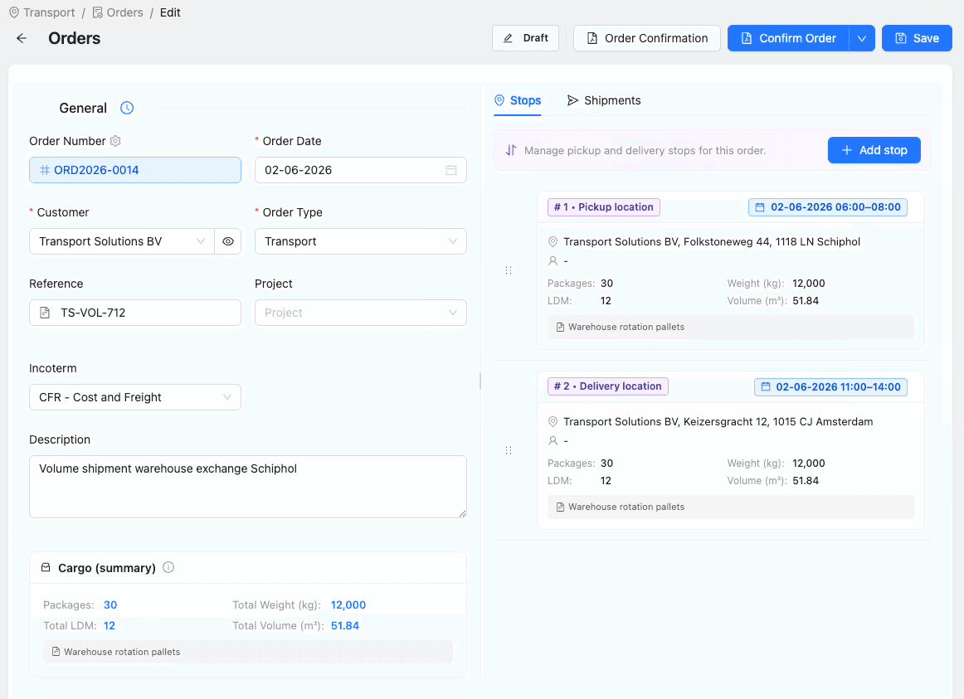View customer details with eye icon
This screenshot has width=964, height=699.
228,241
